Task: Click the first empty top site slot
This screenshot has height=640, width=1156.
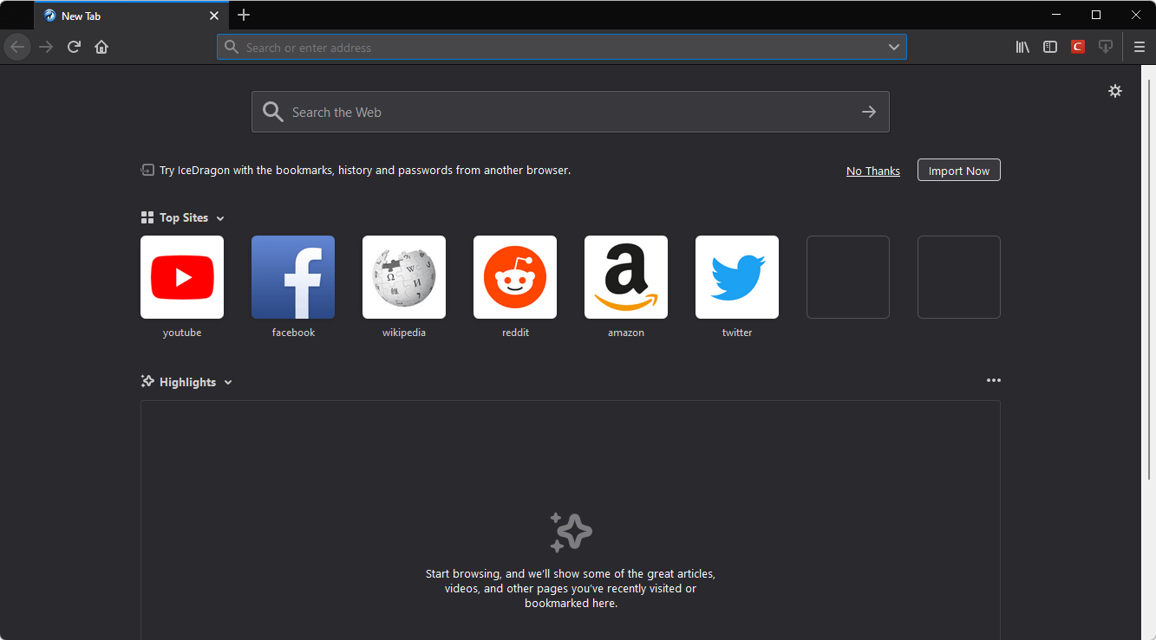Action: pyautogui.click(x=848, y=277)
